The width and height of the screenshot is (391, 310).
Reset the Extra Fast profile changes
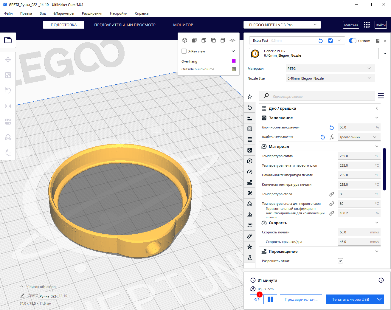pyautogui.click(x=321, y=41)
